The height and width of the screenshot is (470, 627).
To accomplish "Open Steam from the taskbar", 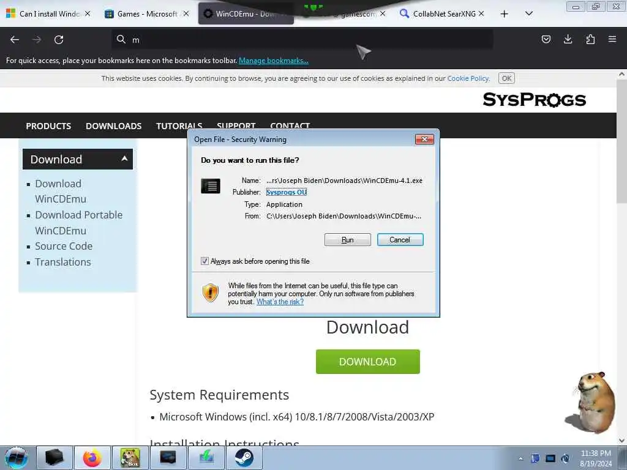I will tap(244, 458).
